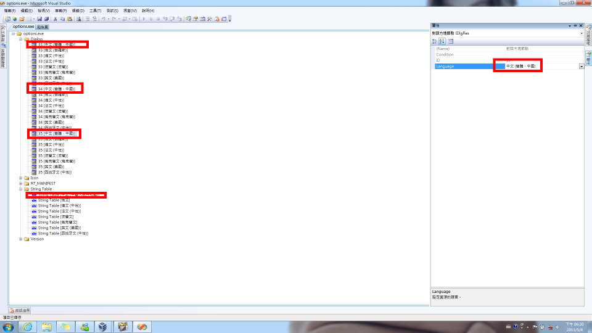This screenshot has height=333, width=592.
Task: Select dialog 33 [英文 (美國)] resource
Action: 51,78
